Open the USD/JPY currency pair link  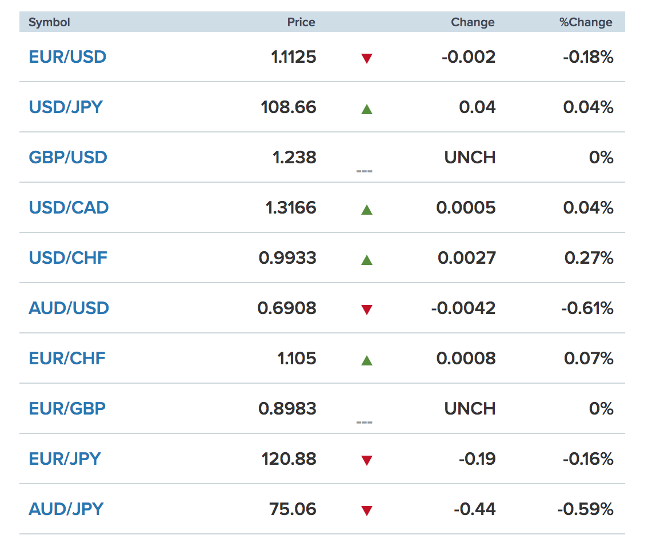(x=66, y=107)
